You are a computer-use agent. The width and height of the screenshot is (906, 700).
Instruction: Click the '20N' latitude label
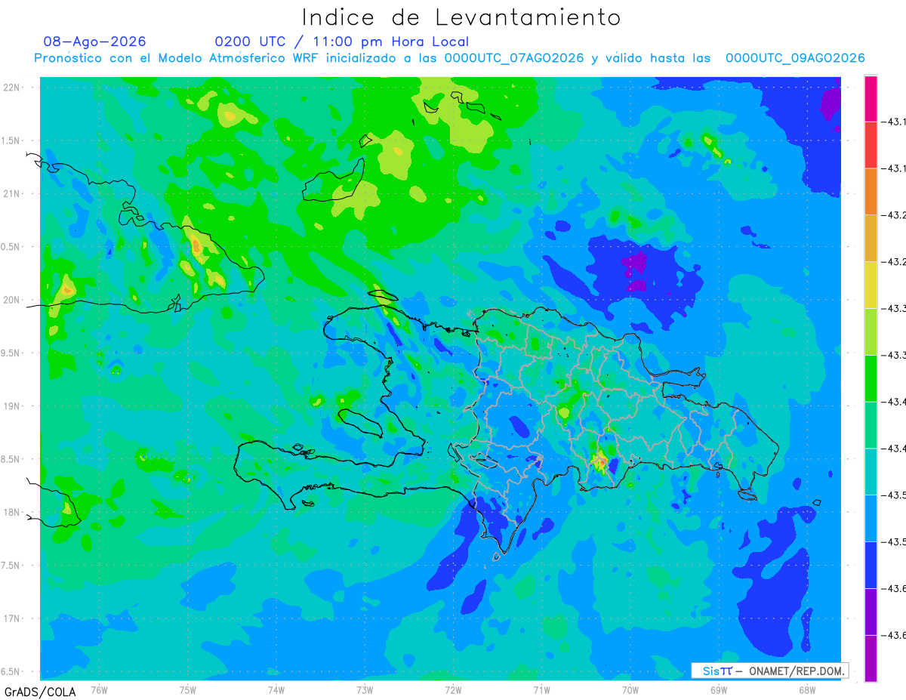coord(13,300)
